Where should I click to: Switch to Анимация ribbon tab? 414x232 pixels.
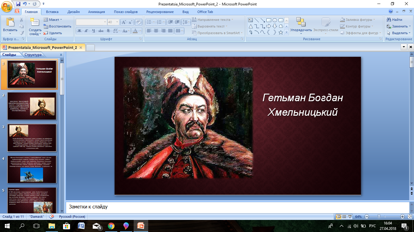coord(96,12)
